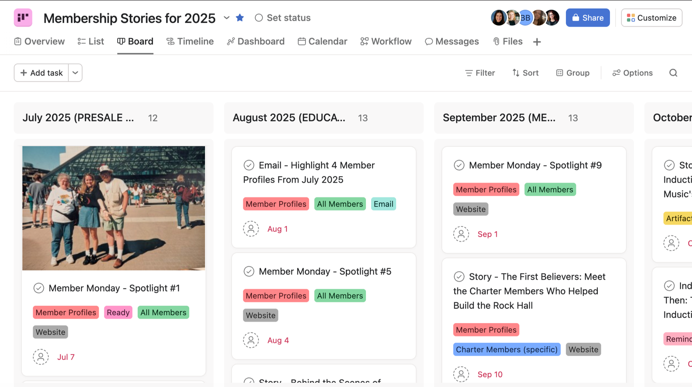Open the Group menu
Screen dimensions: 692x387
[x=573, y=73]
